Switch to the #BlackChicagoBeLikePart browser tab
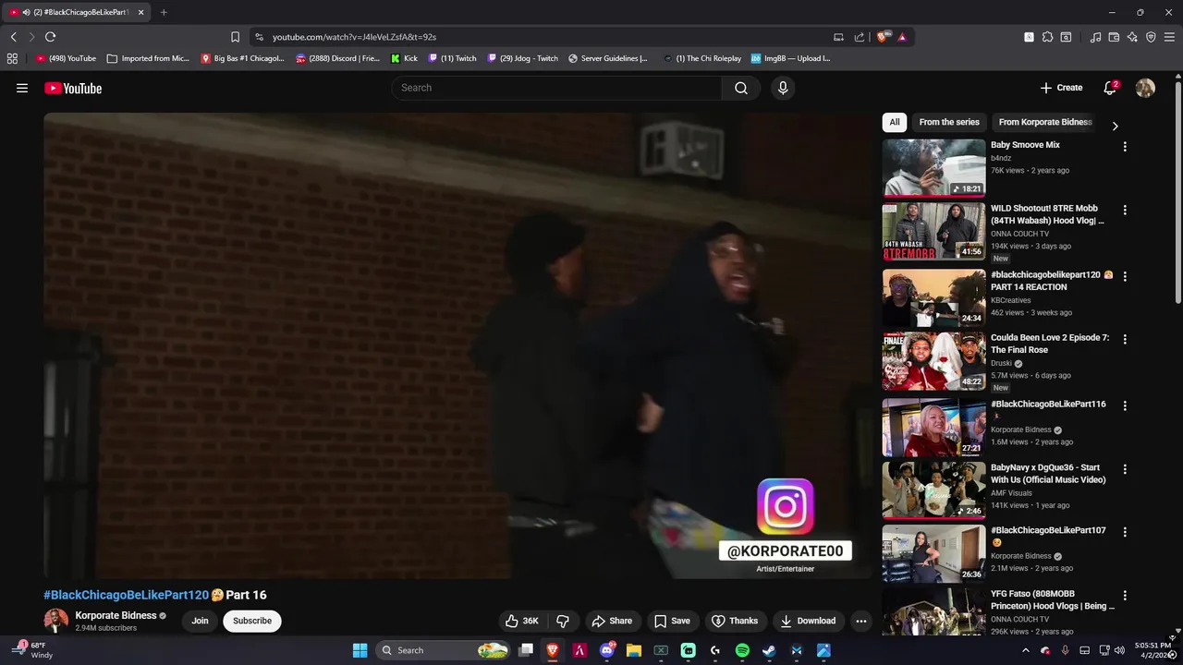 pyautogui.click(x=78, y=12)
